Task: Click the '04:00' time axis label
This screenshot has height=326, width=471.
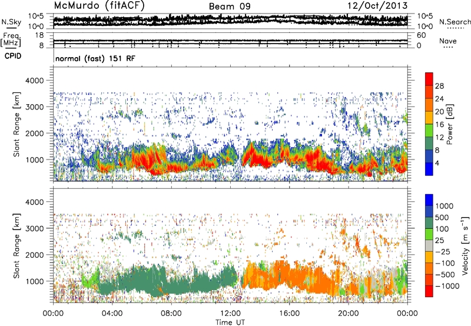Action: pyautogui.click(x=112, y=314)
